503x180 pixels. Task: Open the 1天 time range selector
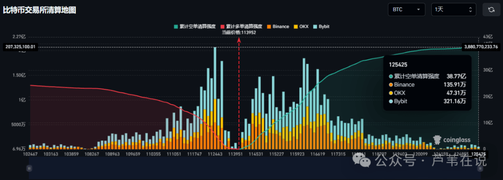[x=454, y=10]
